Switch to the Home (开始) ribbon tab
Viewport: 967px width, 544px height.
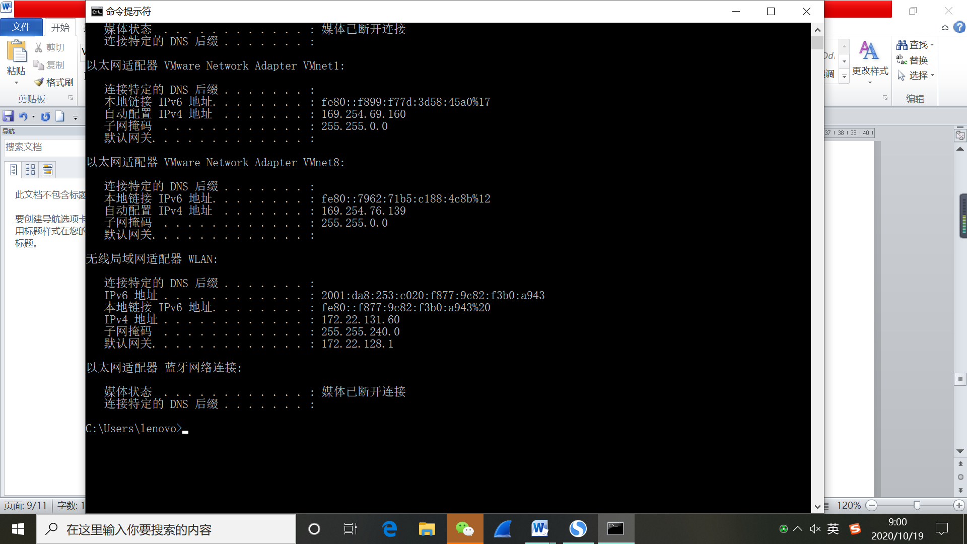pyautogui.click(x=60, y=27)
